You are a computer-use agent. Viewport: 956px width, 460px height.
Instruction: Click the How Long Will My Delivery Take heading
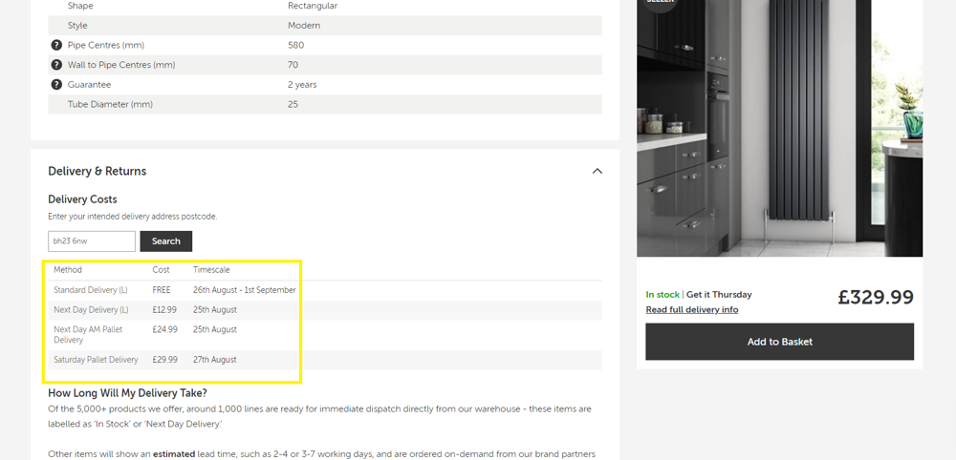[127, 392]
